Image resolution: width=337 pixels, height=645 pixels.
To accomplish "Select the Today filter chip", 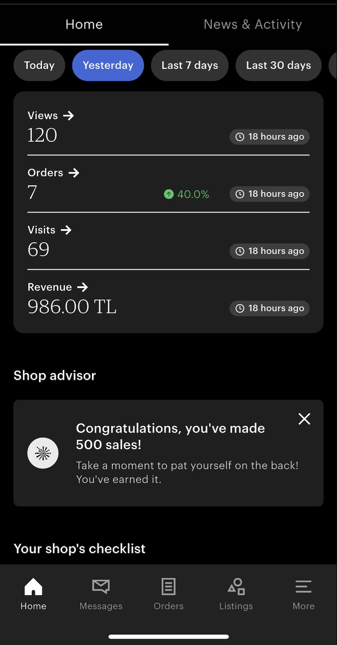I will tap(39, 66).
